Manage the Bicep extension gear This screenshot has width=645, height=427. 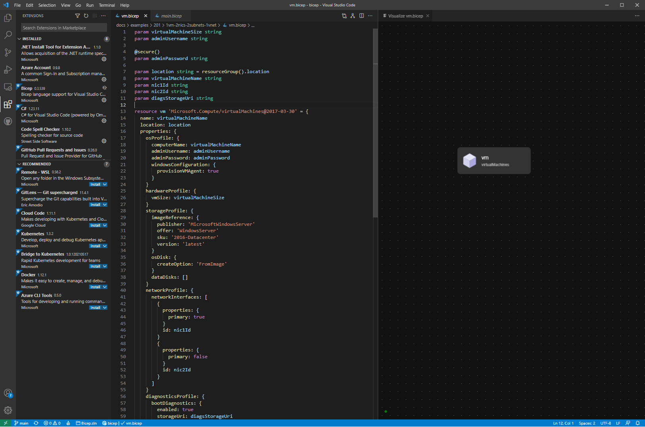click(x=104, y=100)
